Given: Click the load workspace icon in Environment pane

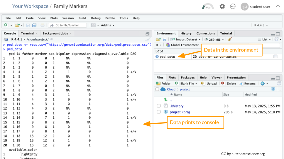Looking at the screenshot, I should (158, 39).
